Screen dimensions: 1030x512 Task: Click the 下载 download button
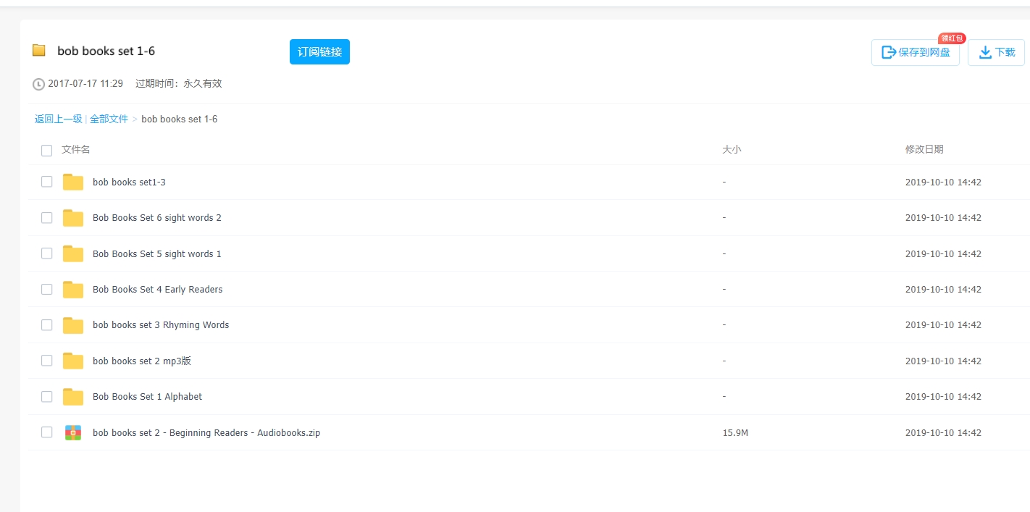point(996,53)
